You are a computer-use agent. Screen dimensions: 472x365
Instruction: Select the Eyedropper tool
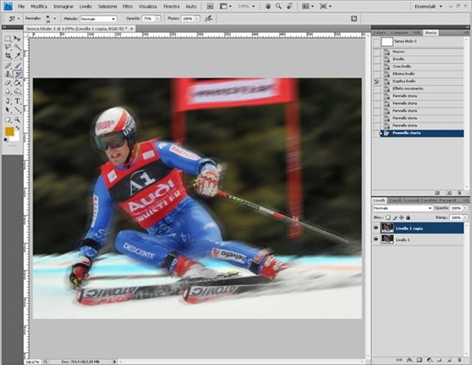17,56
